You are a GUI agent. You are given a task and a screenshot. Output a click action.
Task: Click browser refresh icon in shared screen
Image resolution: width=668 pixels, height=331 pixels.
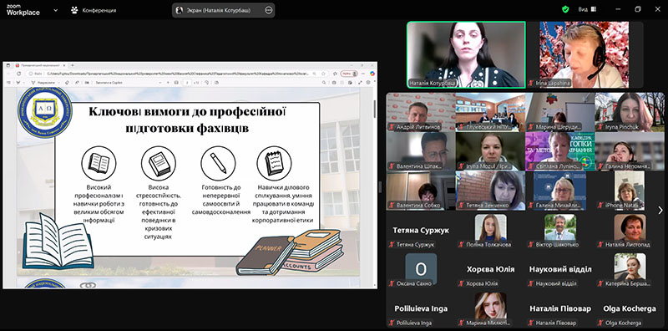tap(18, 74)
